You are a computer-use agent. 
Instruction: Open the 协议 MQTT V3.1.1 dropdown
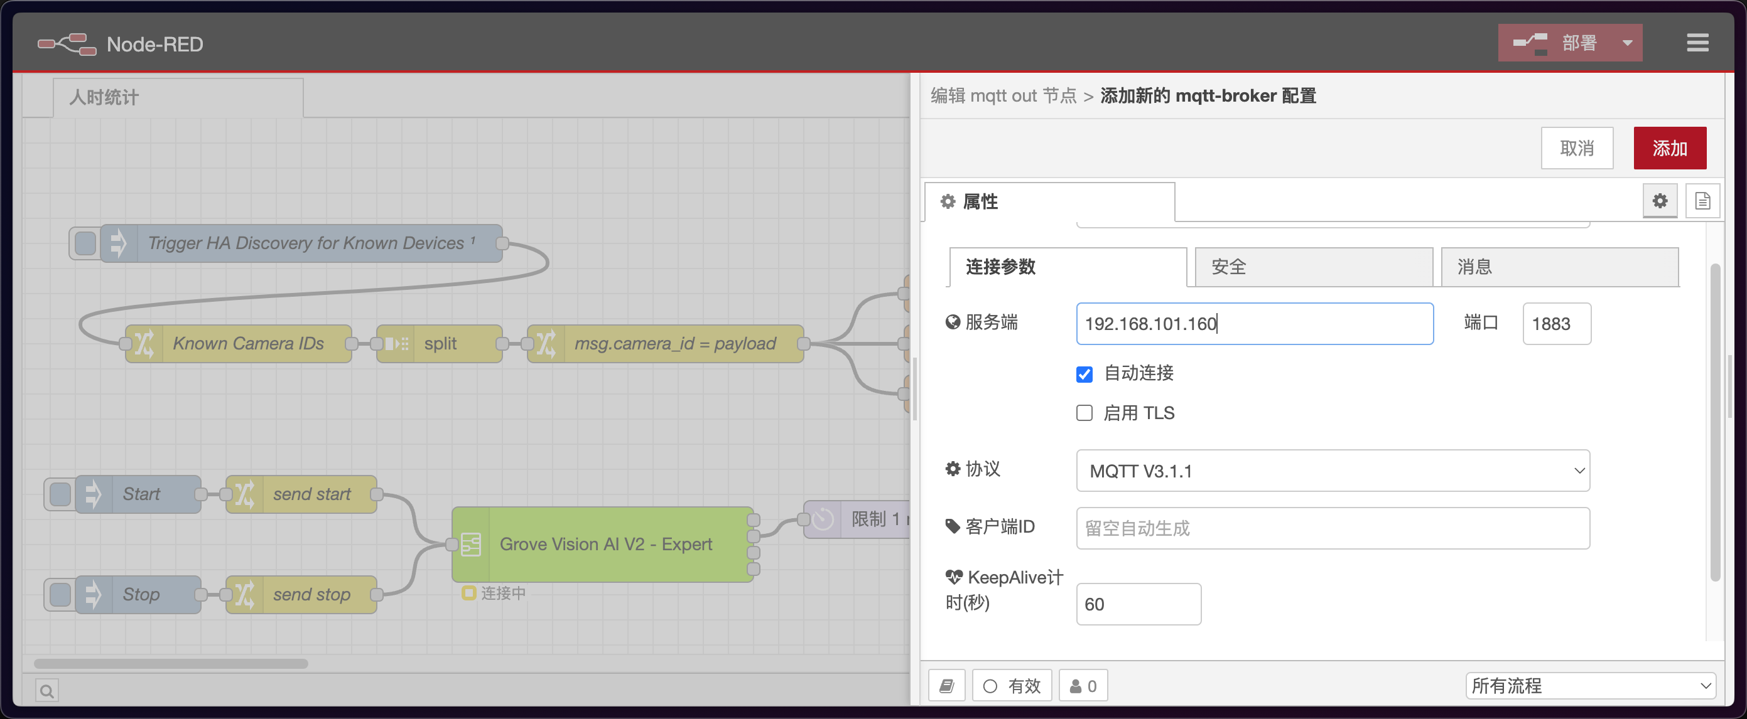(x=1333, y=471)
